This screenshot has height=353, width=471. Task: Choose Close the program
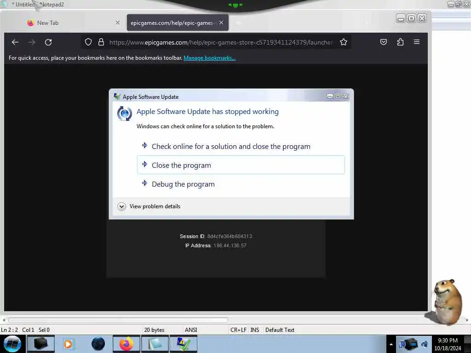point(241,165)
